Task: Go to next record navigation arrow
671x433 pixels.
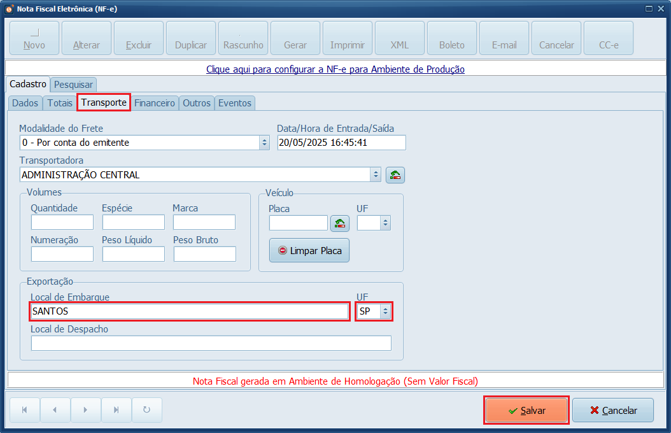Action: tap(86, 410)
